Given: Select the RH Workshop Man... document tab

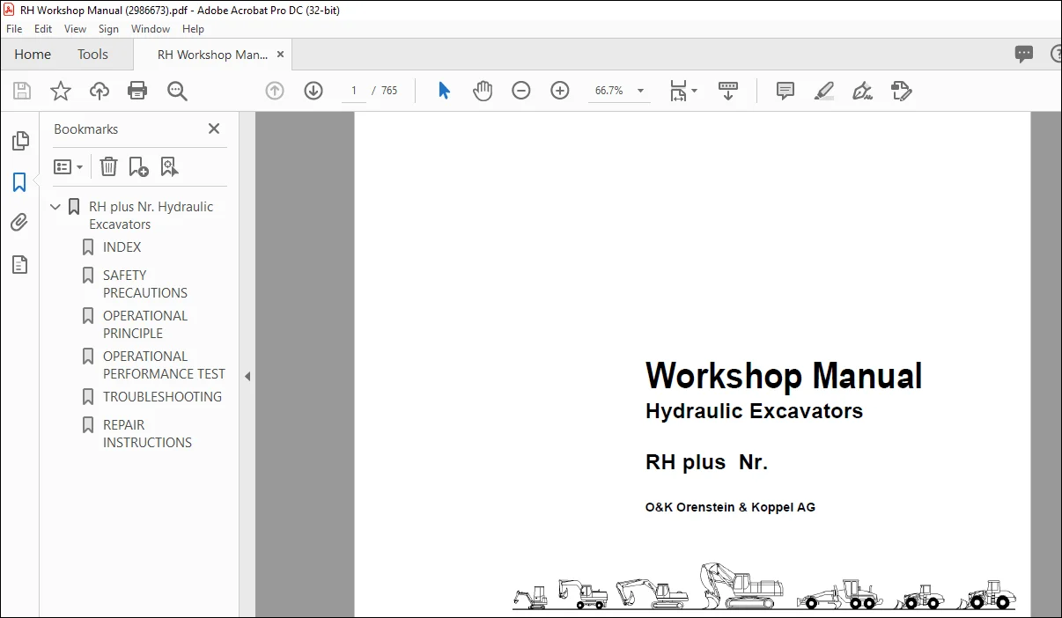Looking at the screenshot, I should [x=212, y=55].
